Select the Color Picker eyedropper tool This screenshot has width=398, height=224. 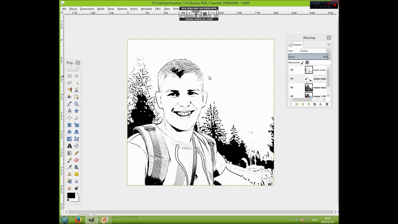tap(70, 104)
